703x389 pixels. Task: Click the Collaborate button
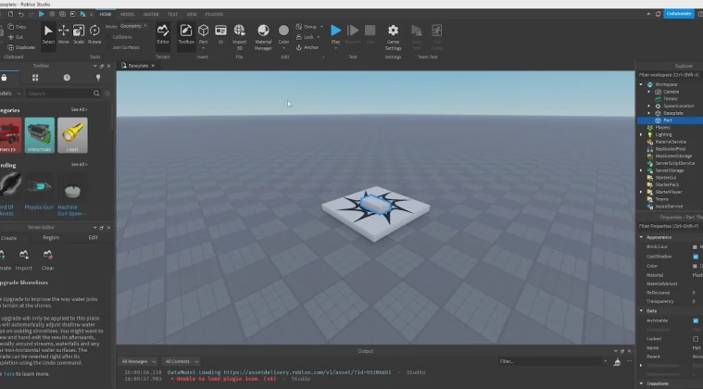(678, 14)
